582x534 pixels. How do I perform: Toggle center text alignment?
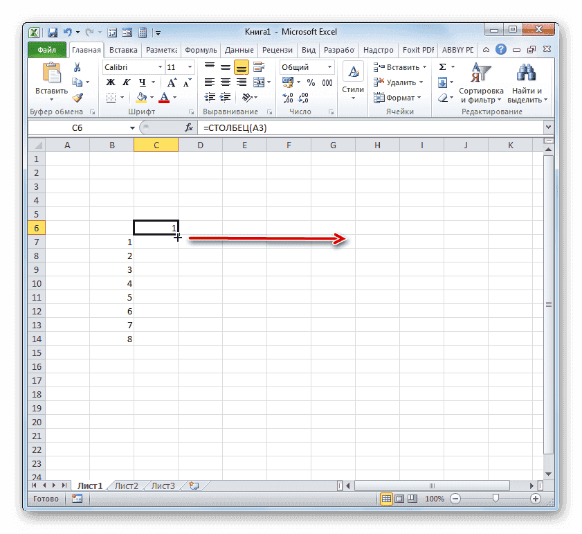[225, 82]
